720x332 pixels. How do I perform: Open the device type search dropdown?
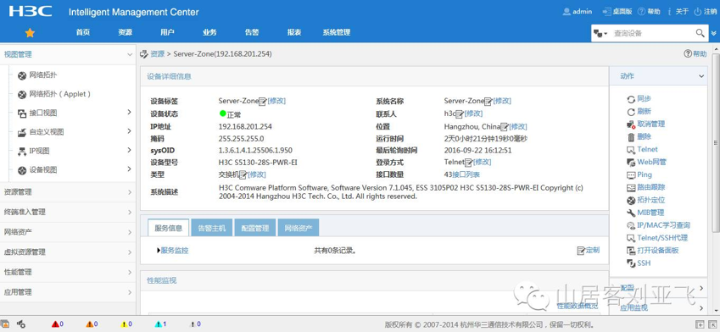click(600, 34)
